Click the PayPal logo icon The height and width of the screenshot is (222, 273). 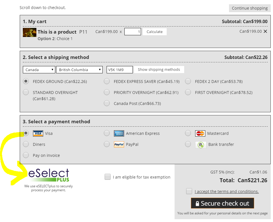click(119, 144)
